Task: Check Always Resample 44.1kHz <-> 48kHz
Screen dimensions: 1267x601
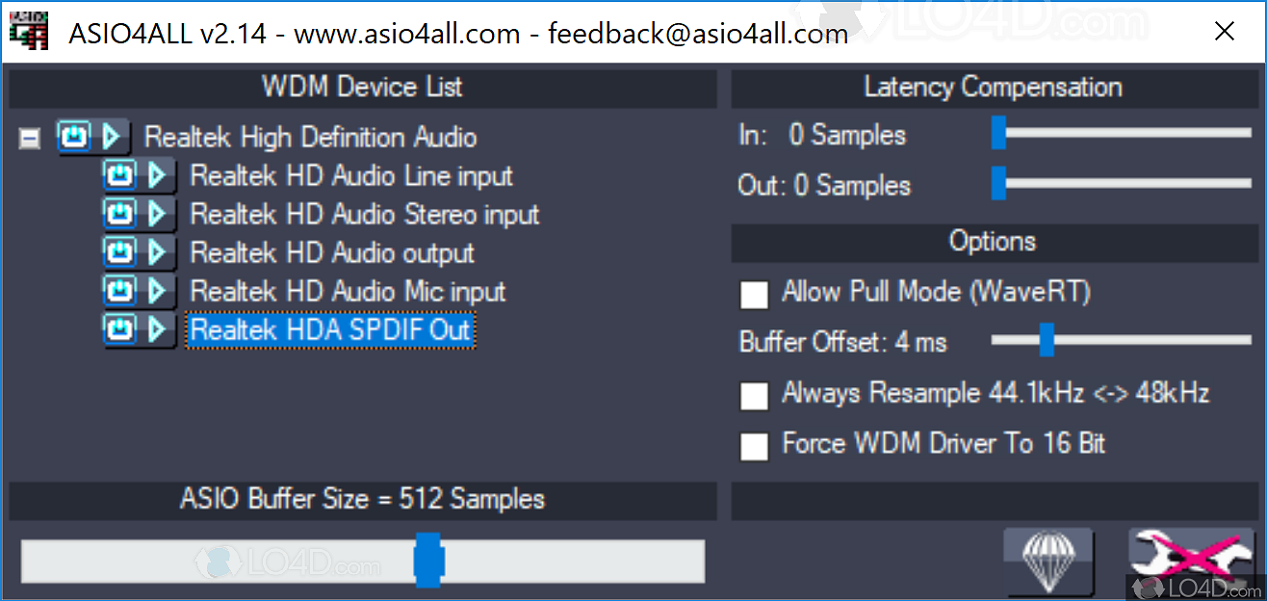Action: tap(754, 395)
